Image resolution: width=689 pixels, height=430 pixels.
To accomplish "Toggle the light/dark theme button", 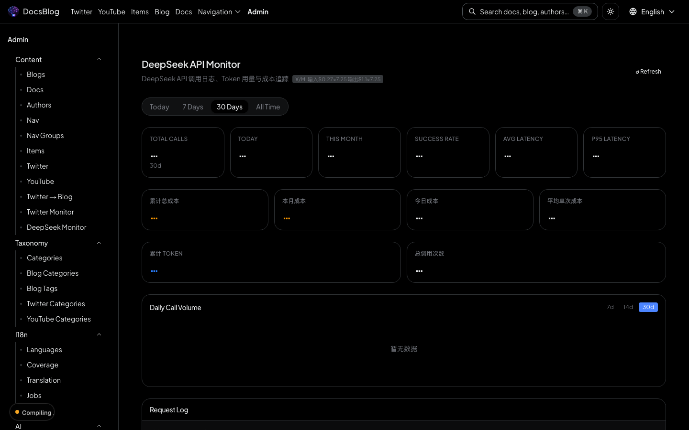I will pos(611,11).
